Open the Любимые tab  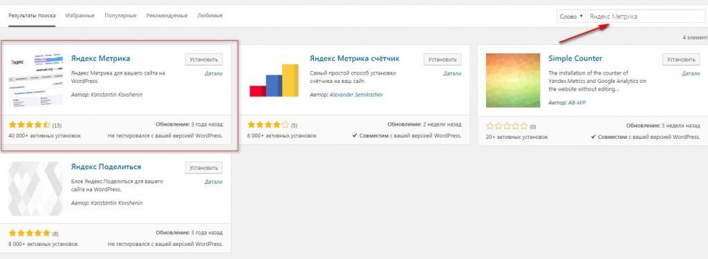pos(210,16)
